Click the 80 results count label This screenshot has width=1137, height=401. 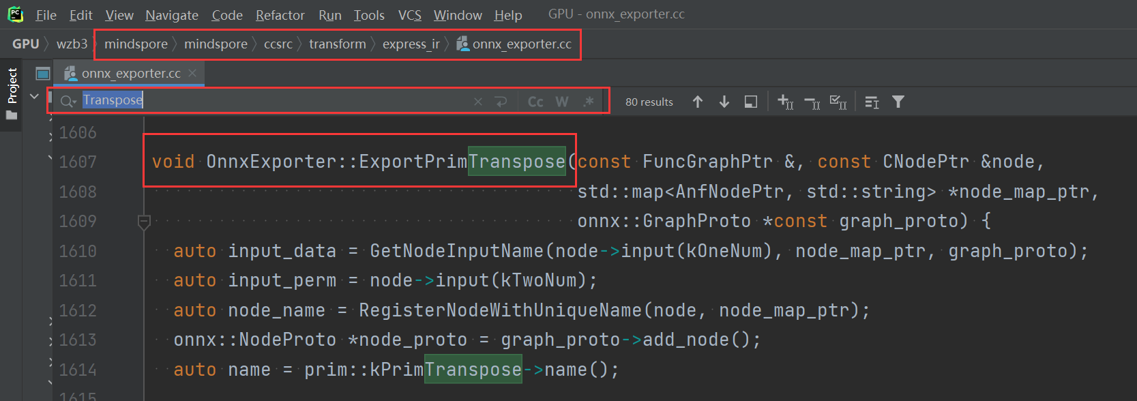click(x=649, y=102)
